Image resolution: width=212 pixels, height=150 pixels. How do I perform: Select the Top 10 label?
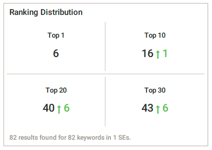pos(155,36)
